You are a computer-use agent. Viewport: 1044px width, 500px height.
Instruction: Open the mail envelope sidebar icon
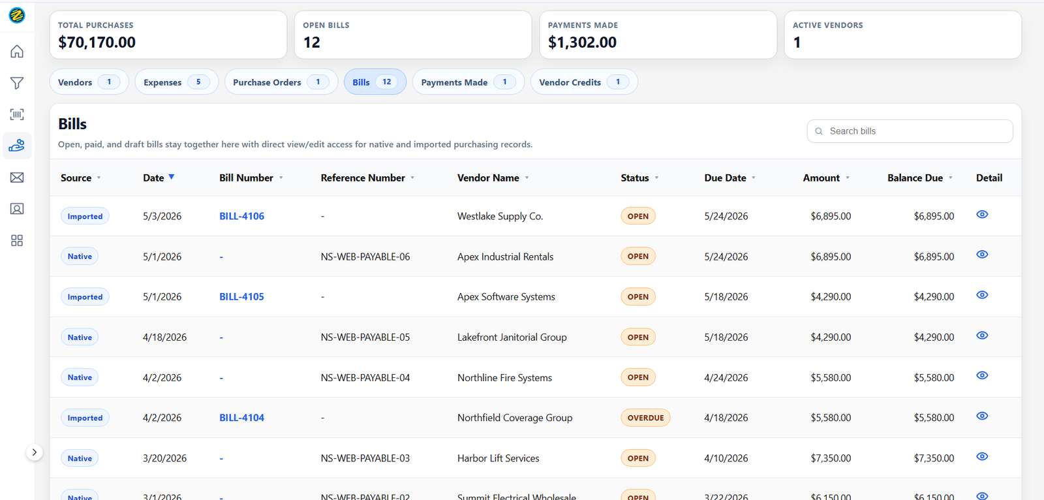pos(17,178)
